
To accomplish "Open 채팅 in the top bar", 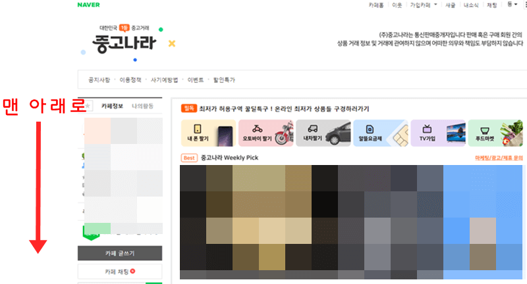I will 492,5.
